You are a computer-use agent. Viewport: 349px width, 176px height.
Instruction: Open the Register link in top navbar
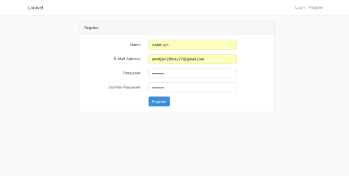(316, 7)
